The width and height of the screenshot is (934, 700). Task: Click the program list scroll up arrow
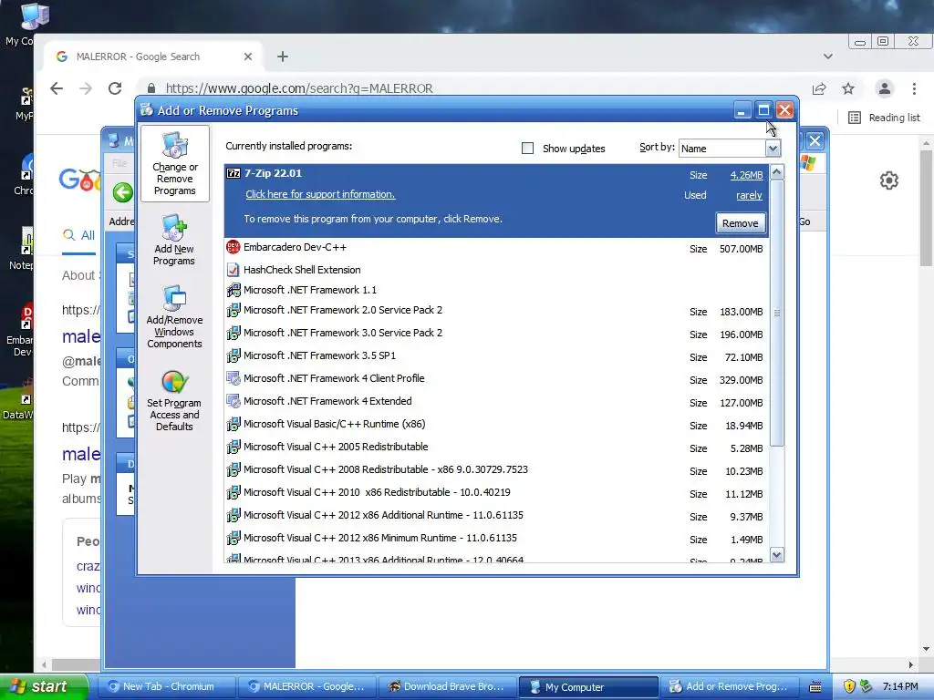777,172
